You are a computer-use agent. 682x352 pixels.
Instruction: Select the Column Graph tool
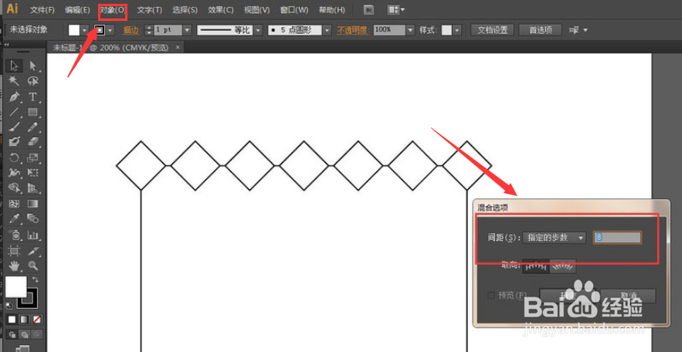tap(33, 235)
